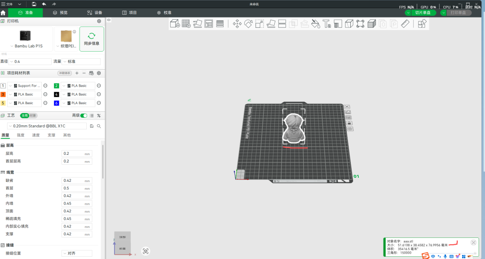Toggle the plate lock icon
Viewport: 485px width, 259px height.
coord(349,123)
